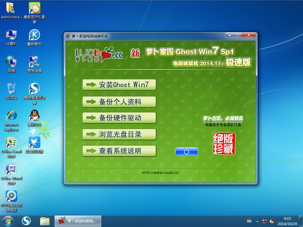Open Office Word 2007 desktop shortcut

click(x=11, y=175)
